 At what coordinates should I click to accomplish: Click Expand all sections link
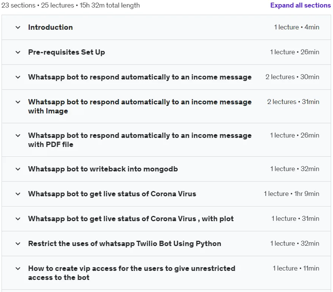300,5
